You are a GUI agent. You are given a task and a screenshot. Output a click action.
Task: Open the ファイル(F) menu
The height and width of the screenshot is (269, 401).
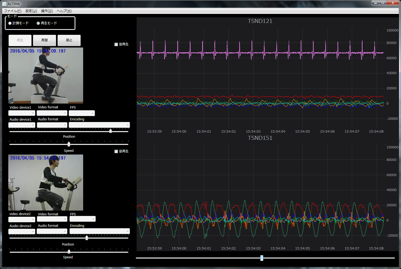pos(13,11)
